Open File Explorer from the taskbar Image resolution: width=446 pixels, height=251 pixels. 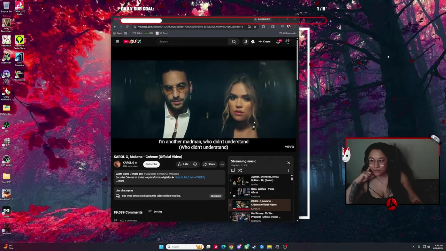click(x=269, y=247)
